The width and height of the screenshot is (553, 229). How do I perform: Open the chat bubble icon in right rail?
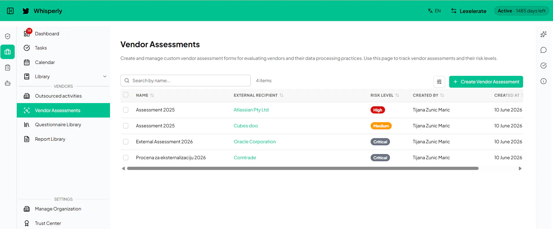(543, 50)
